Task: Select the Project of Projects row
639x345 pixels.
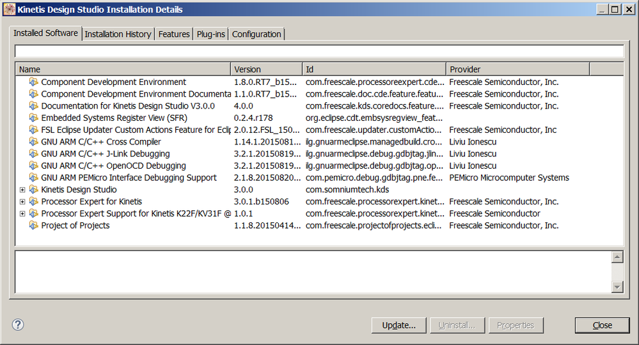Action: pyautogui.click(x=75, y=226)
